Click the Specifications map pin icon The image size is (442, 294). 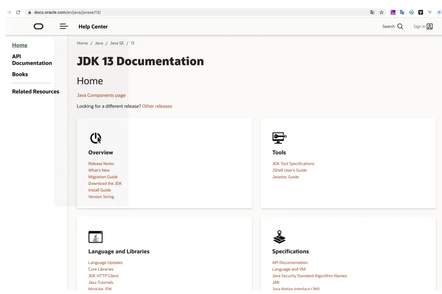[x=279, y=237]
